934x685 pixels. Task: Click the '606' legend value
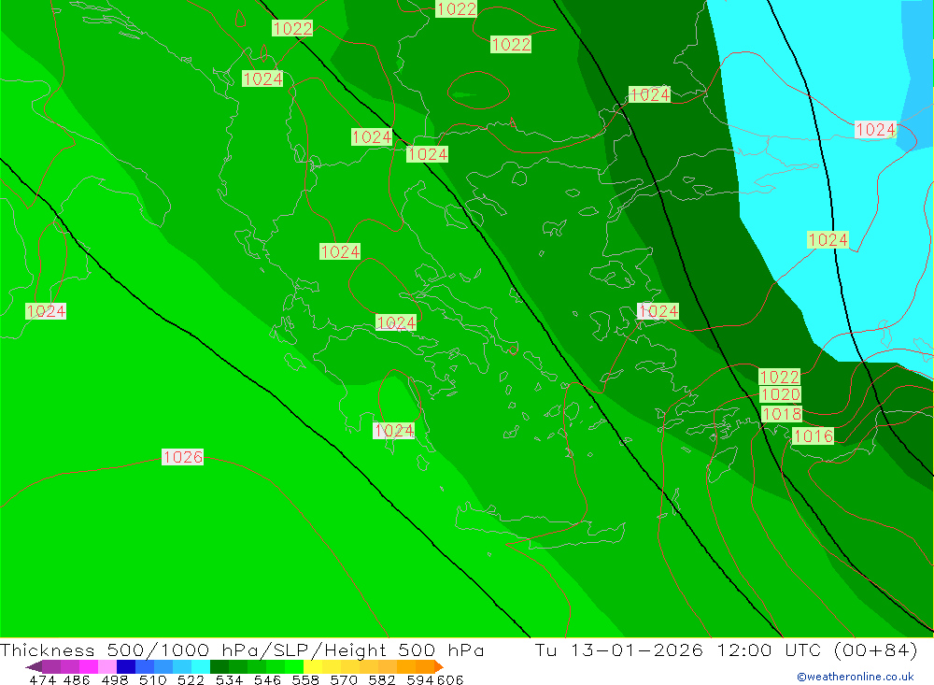tap(450, 679)
